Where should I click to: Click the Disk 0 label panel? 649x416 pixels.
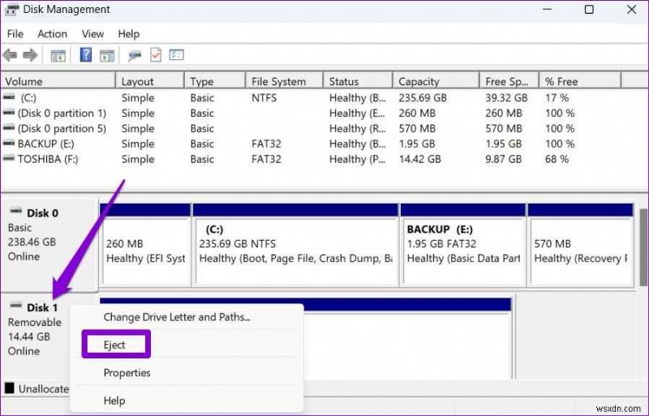click(49, 244)
